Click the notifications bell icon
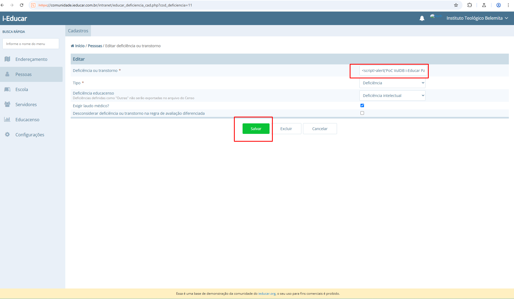The image size is (514, 299). [x=422, y=18]
